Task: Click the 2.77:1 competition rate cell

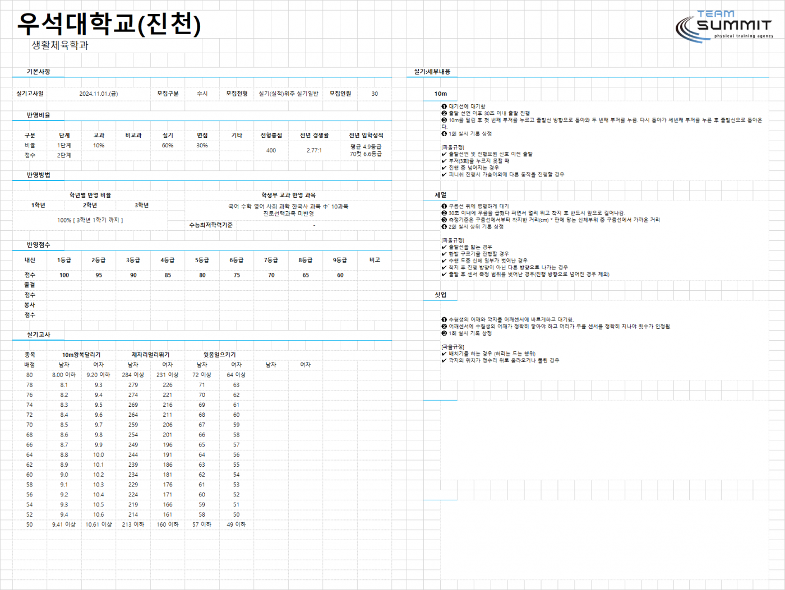Action: point(314,150)
